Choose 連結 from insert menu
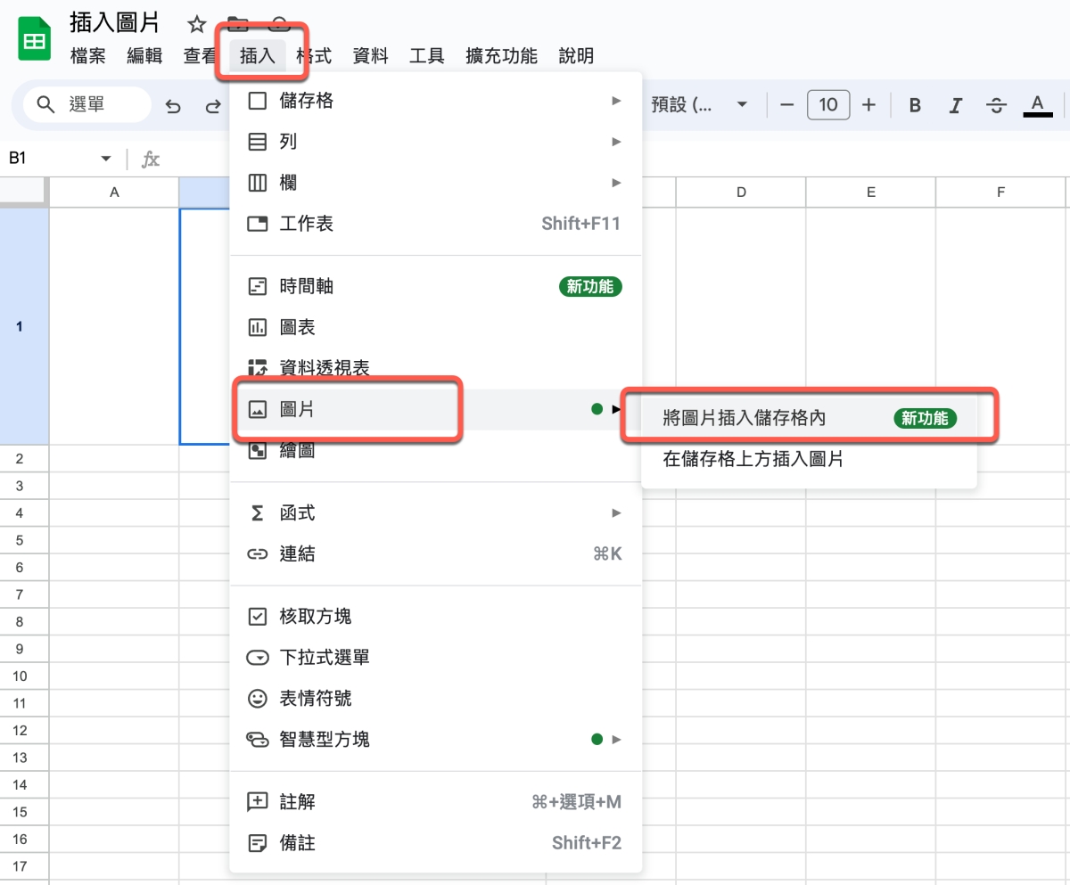Screen dimensions: 1070x885 pos(435,553)
